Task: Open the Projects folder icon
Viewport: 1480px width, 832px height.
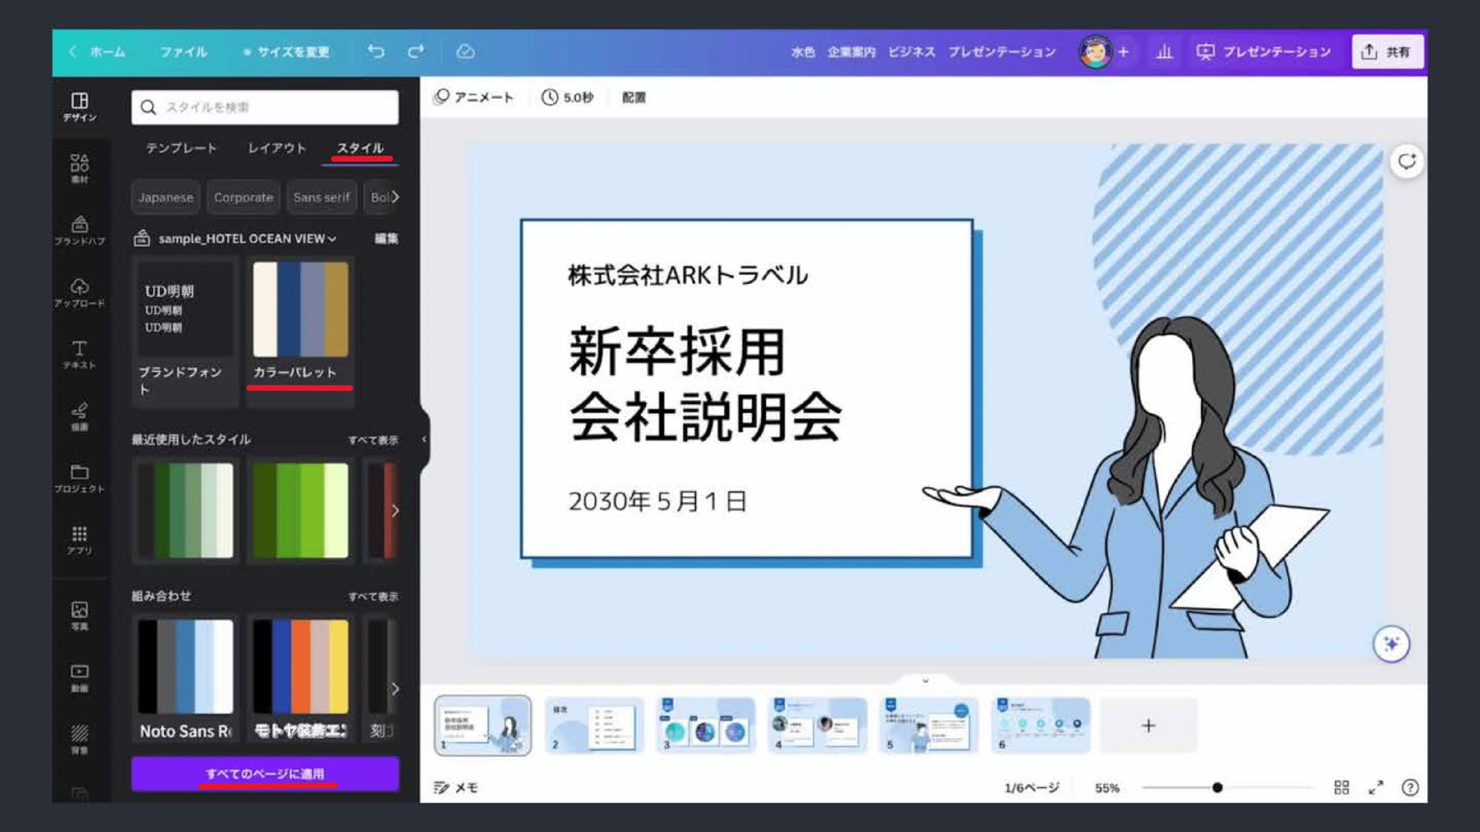Action: [79, 478]
